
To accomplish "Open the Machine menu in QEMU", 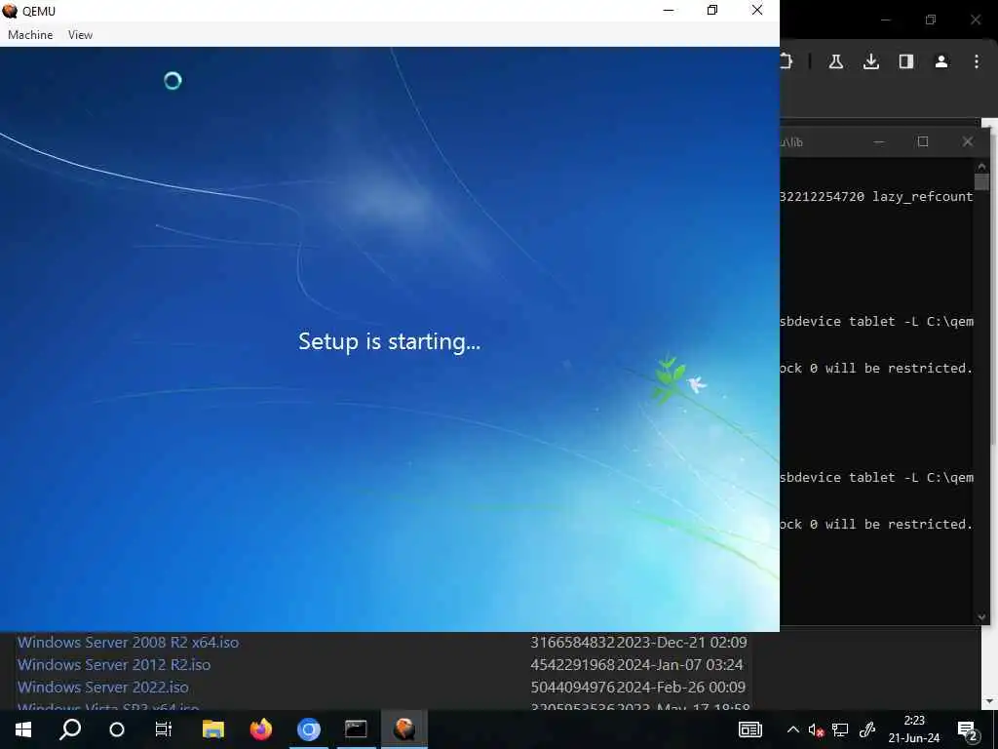I will [30, 35].
